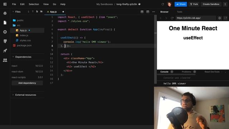Click the Share button
Screen dimensions: 229x129
point(181,4)
